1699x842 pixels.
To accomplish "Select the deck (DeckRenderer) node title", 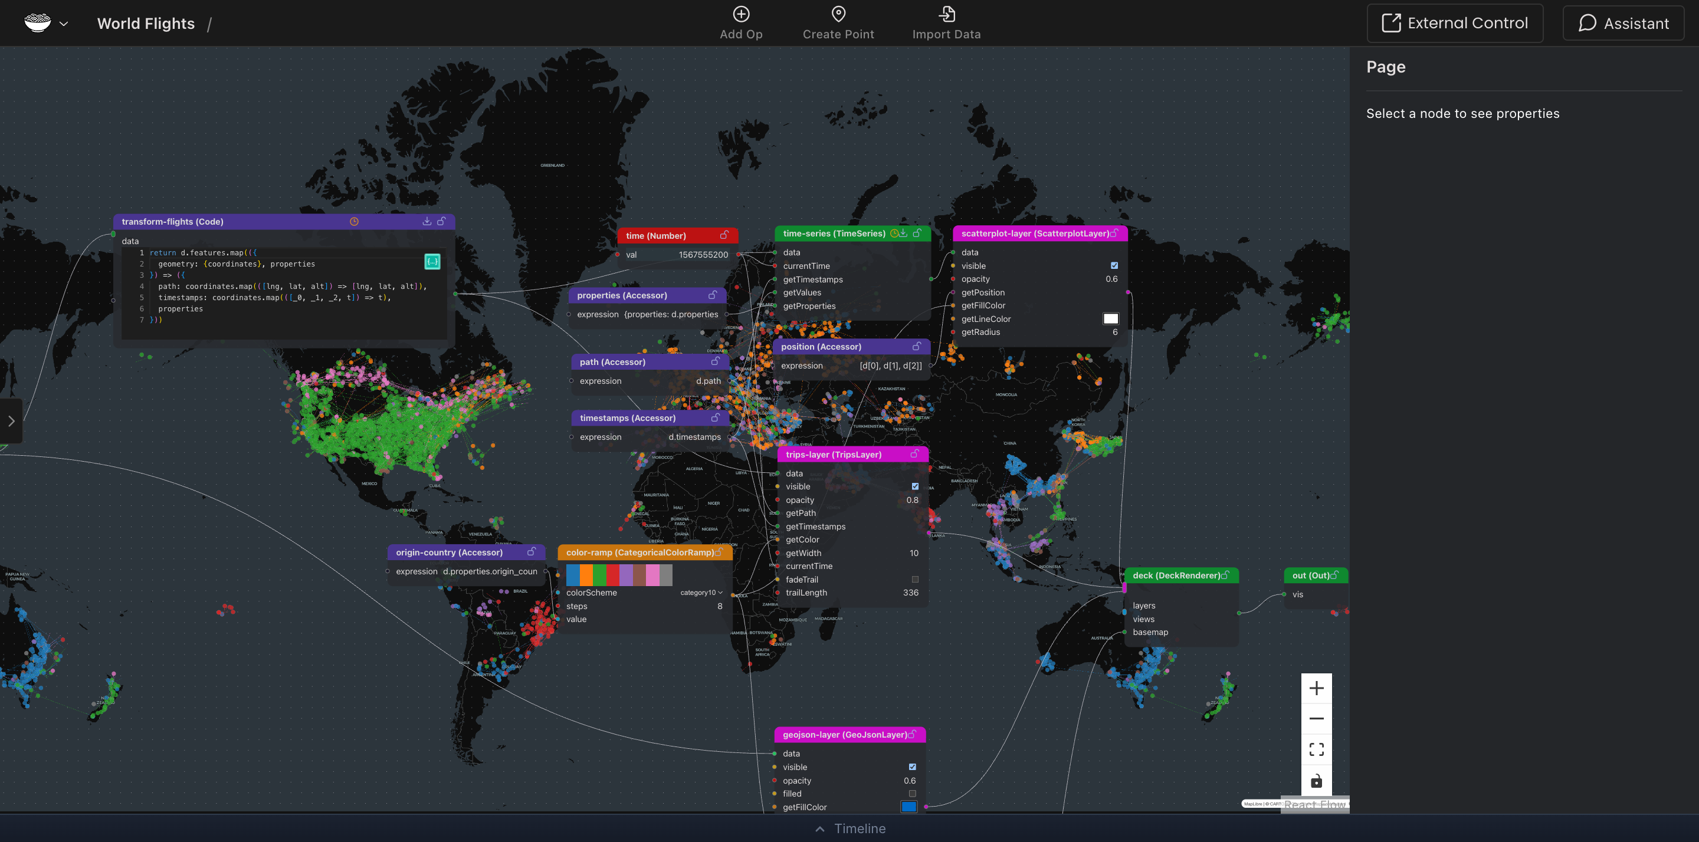I will 1176,575.
